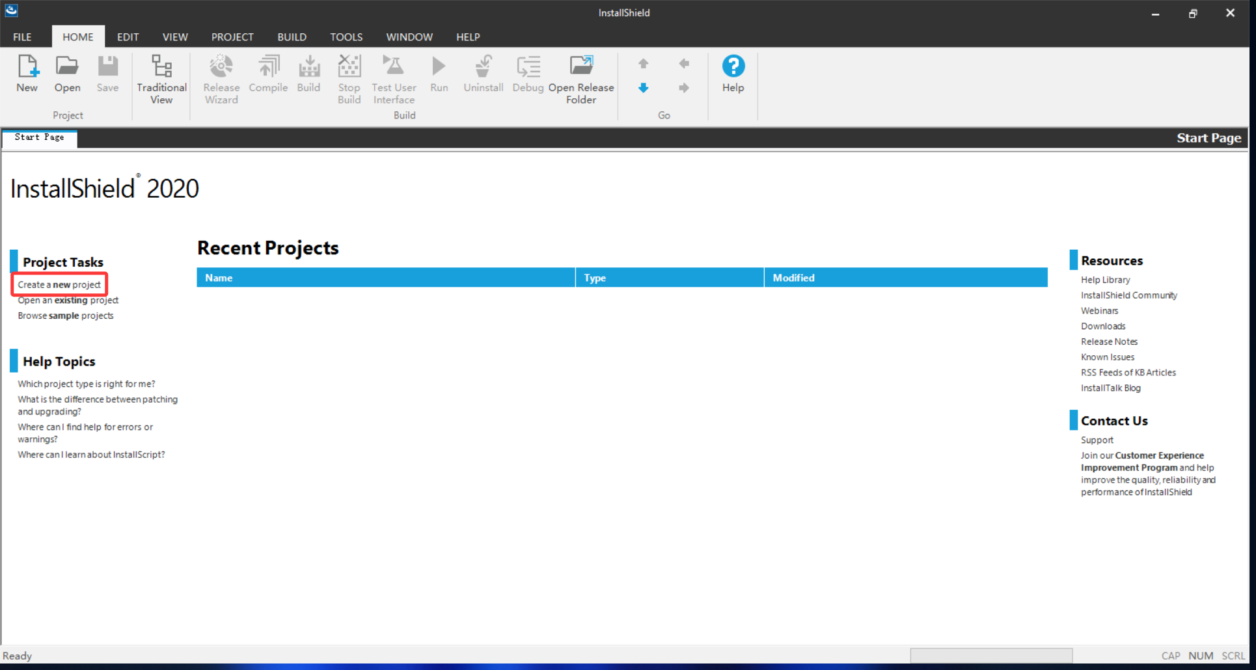Open help for errors or warnings topic
Image resolution: width=1256 pixels, height=670 pixels.
[x=85, y=433]
